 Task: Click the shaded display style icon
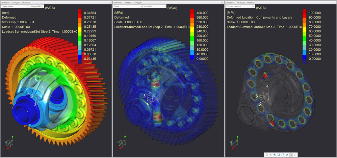point(279,155)
